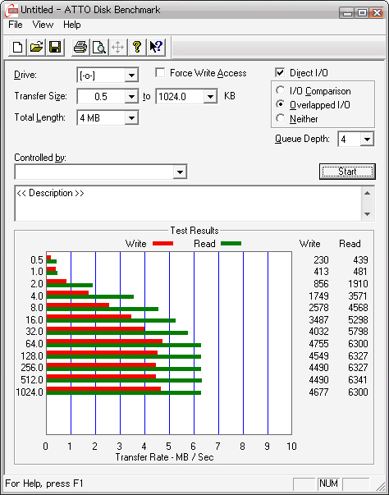The height and width of the screenshot is (495, 389).
Task: Click the Start button
Action: [x=347, y=172]
